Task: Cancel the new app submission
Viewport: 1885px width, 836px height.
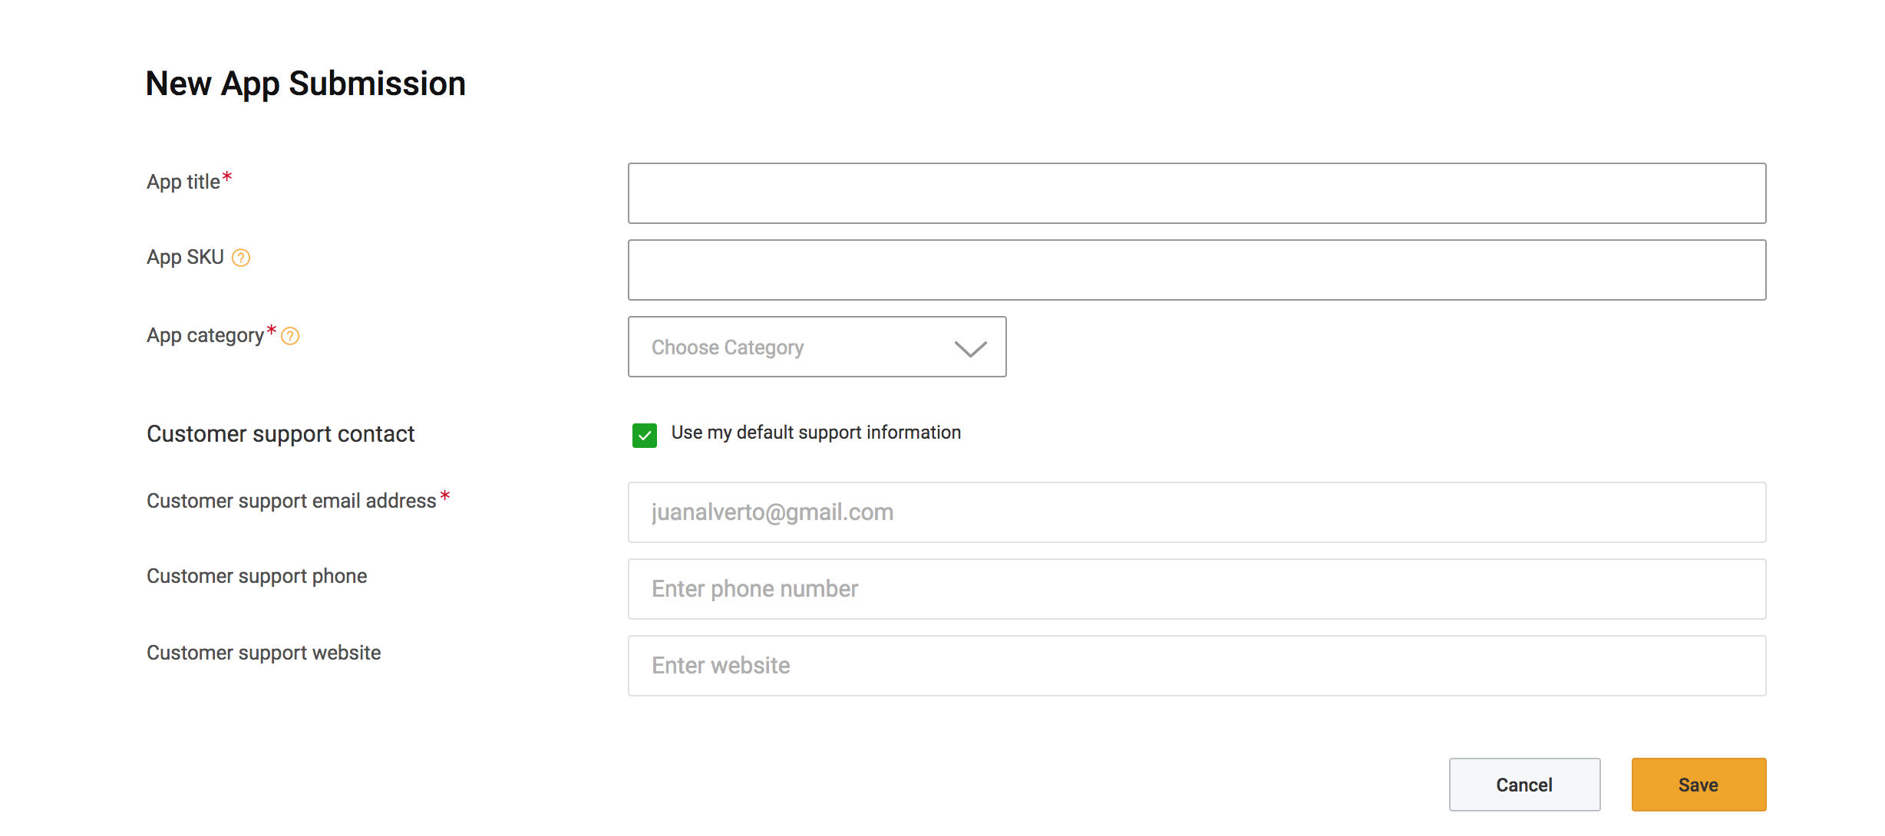Action: click(x=1525, y=785)
